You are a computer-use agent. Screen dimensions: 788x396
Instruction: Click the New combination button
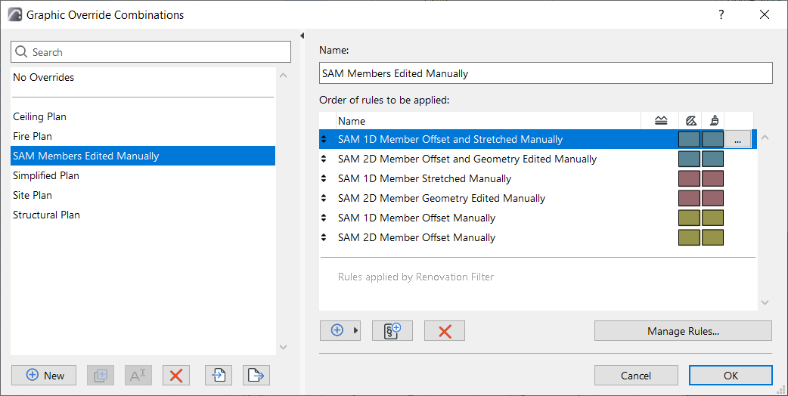pos(44,375)
